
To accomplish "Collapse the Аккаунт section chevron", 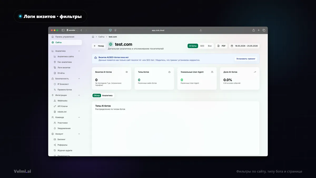I will click(79, 134).
